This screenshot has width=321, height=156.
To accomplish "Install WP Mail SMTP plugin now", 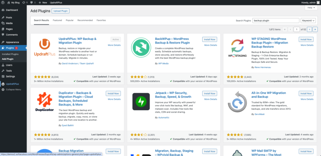I will tap(306, 151).
